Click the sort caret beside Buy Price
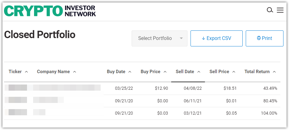 165,72
